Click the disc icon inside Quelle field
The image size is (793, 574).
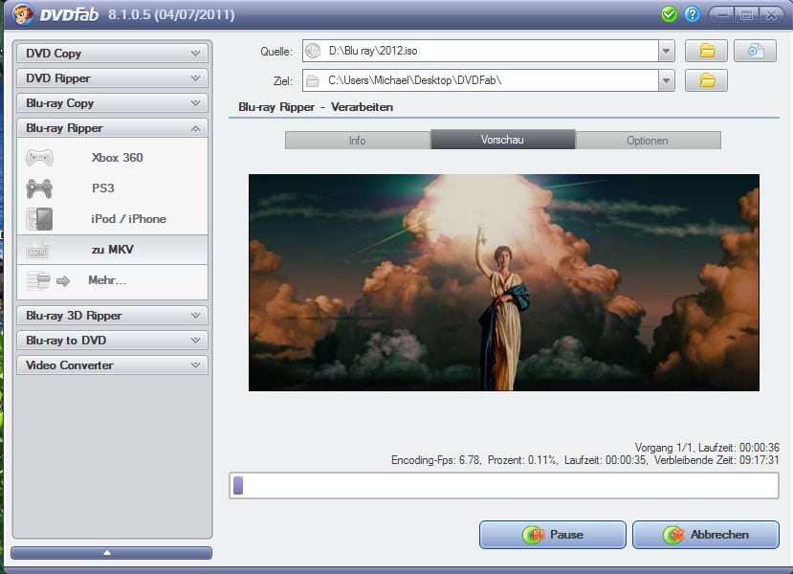pos(314,51)
